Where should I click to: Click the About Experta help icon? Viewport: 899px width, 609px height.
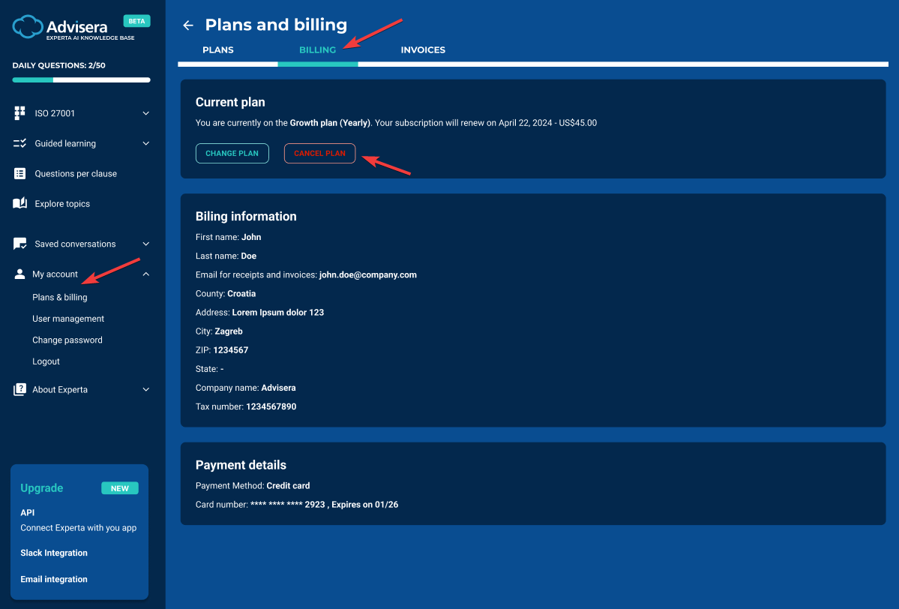(19, 390)
